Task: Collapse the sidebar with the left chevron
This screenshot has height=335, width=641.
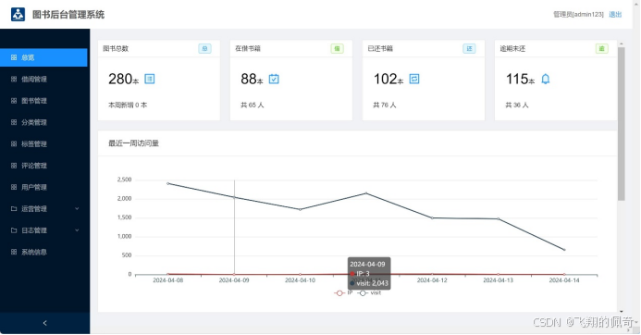Action: (45, 323)
